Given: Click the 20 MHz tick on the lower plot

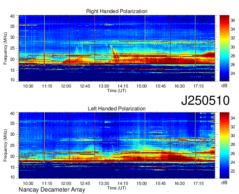Looking at the screenshot, I should [x=12, y=156].
